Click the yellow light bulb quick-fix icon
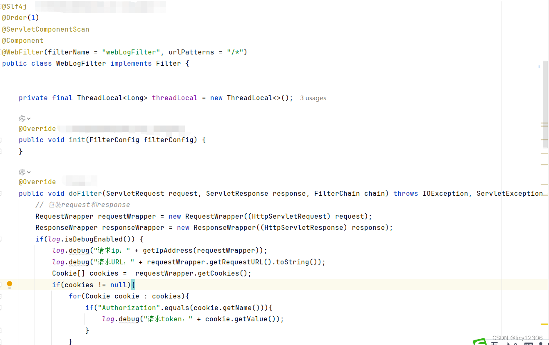The height and width of the screenshot is (345, 549). click(x=10, y=285)
